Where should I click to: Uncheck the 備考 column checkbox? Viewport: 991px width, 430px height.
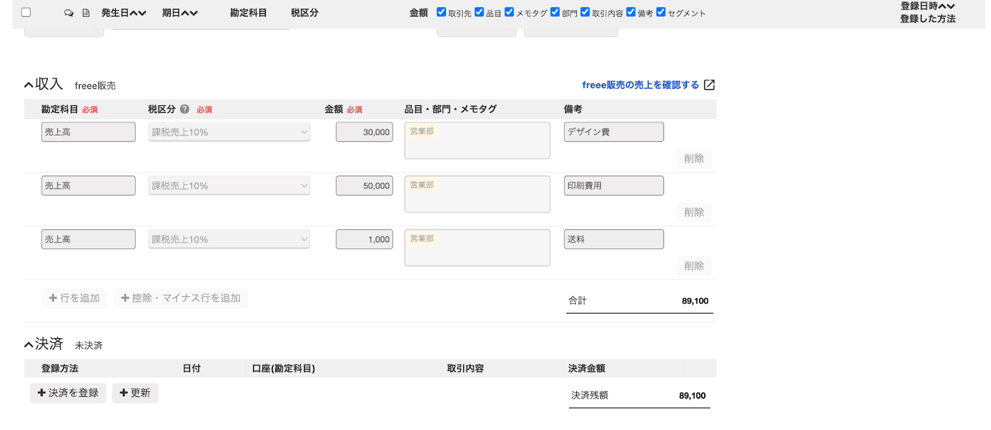pyautogui.click(x=631, y=11)
